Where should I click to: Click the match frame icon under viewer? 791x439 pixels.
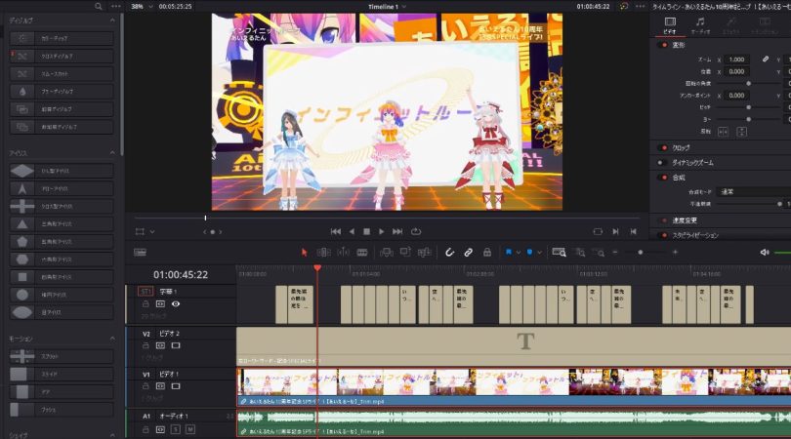pos(598,231)
